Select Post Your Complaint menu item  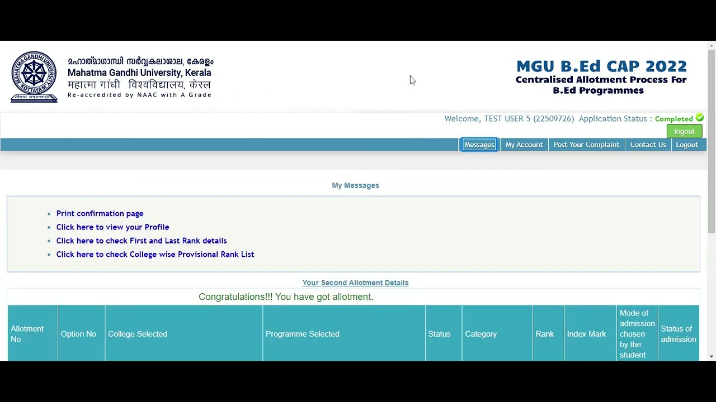pyautogui.click(x=586, y=145)
